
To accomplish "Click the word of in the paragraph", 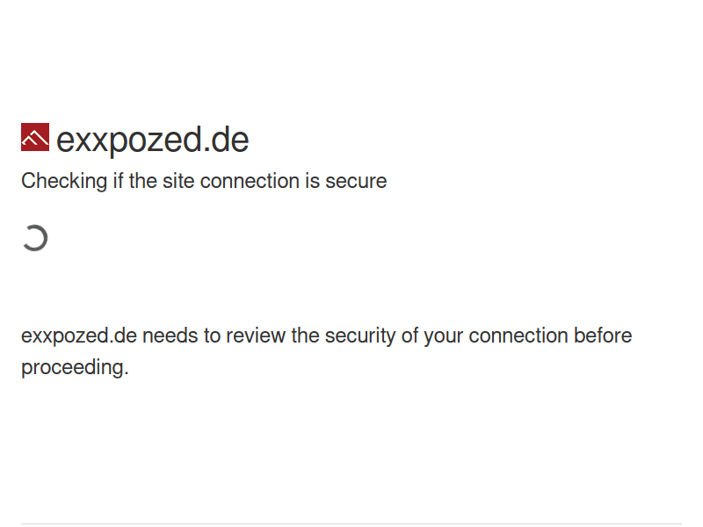I will [409, 336].
